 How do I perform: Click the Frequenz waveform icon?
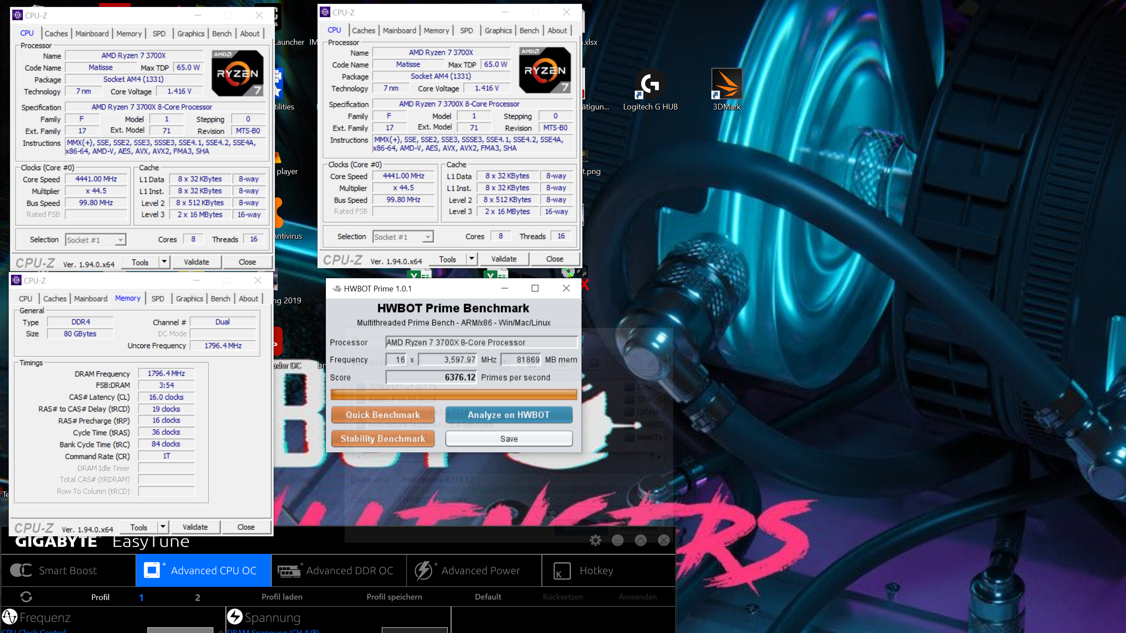point(9,617)
